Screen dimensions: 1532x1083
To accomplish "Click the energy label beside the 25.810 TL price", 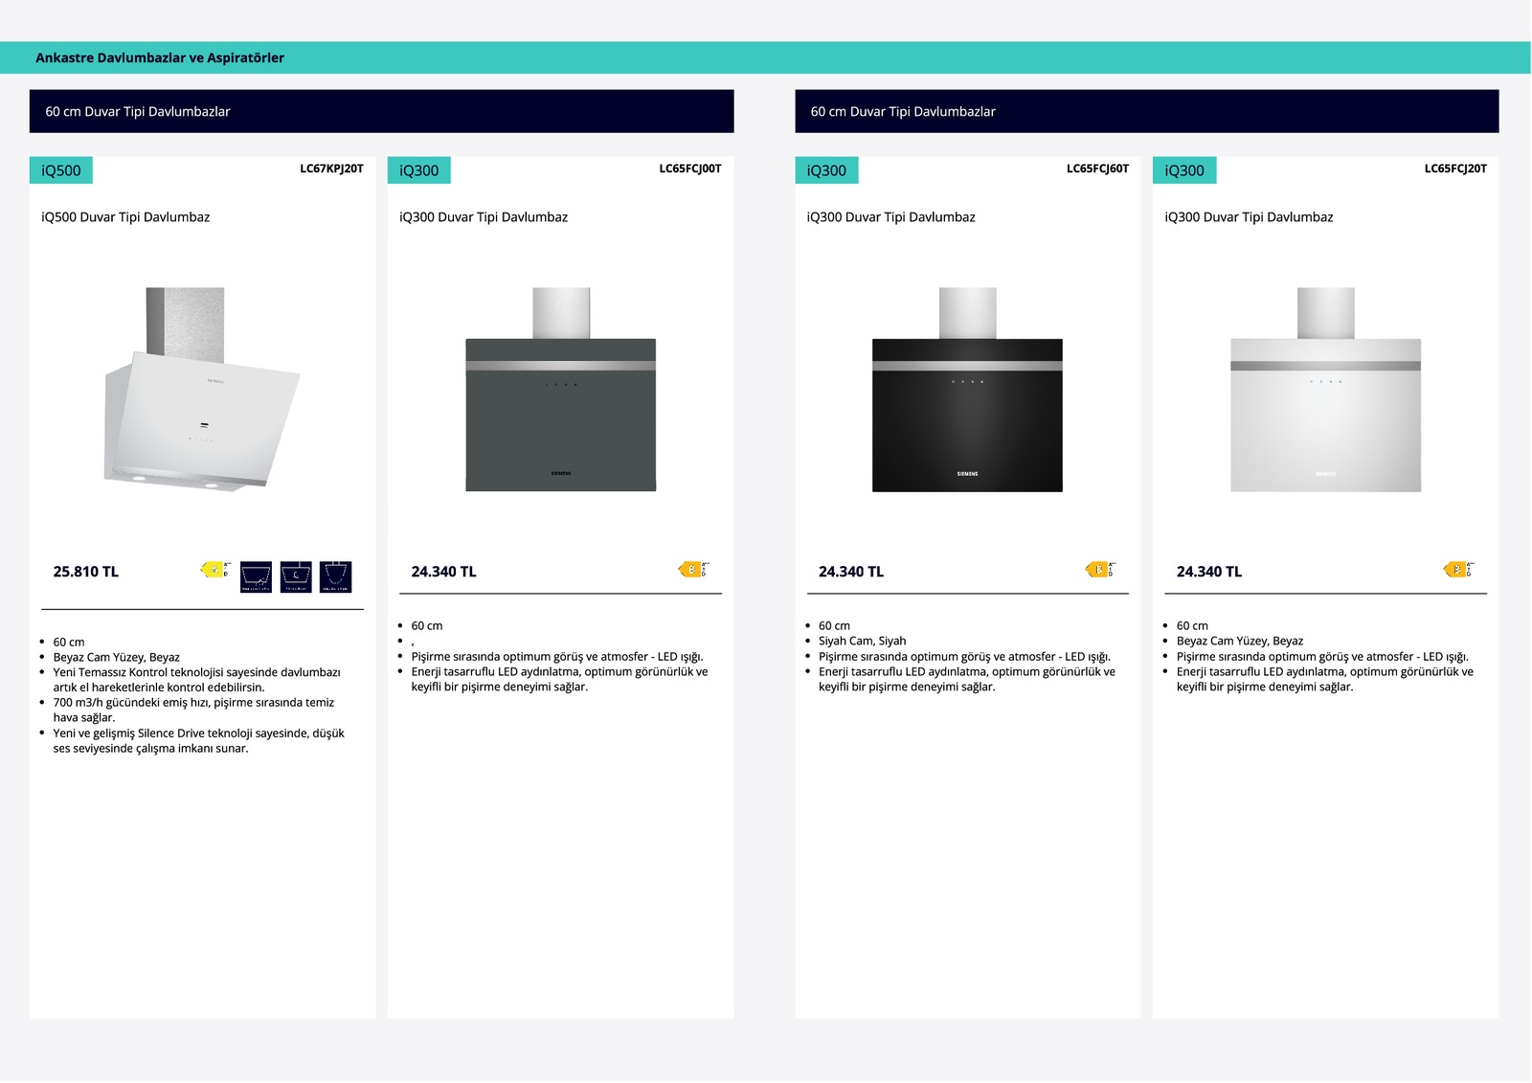I will click(x=214, y=570).
